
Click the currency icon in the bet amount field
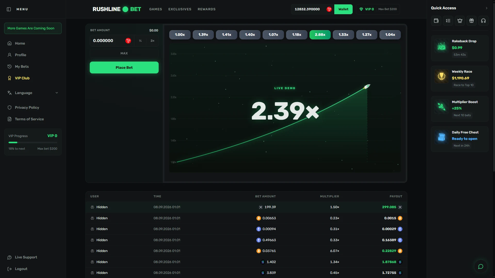click(x=128, y=41)
